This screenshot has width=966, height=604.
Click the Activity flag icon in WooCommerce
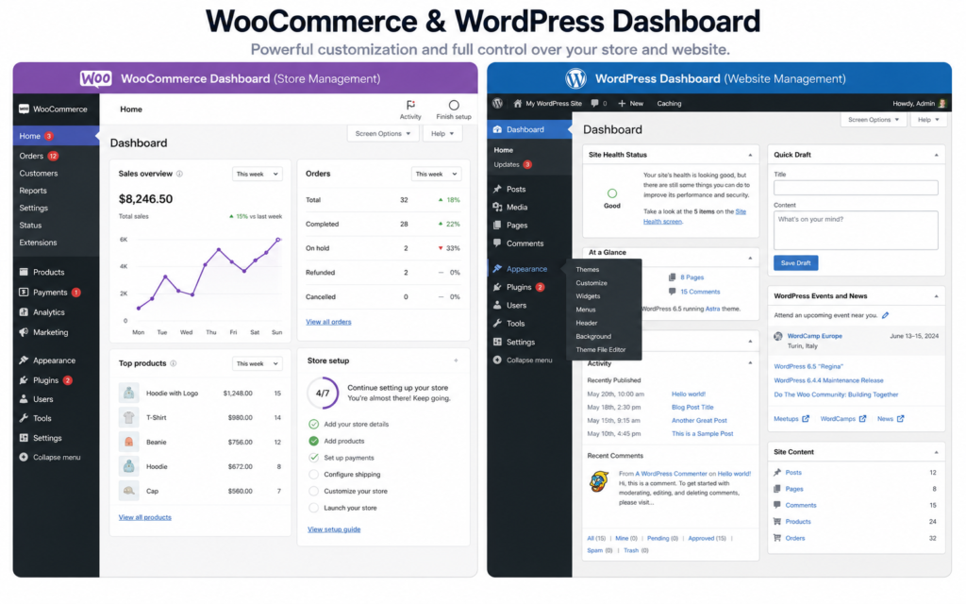(x=410, y=105)
